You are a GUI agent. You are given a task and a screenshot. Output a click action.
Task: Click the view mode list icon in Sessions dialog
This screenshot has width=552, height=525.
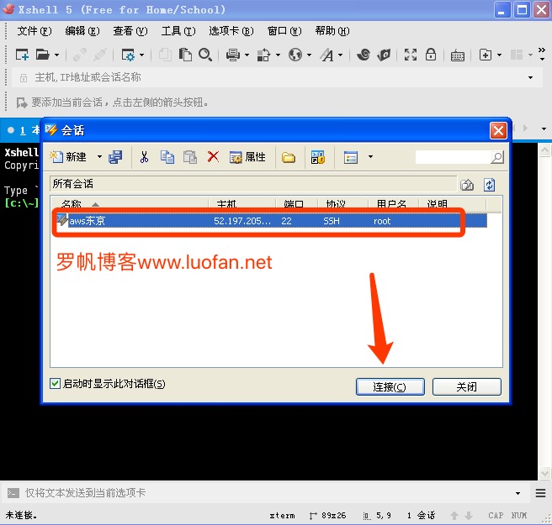pos(351,157)
